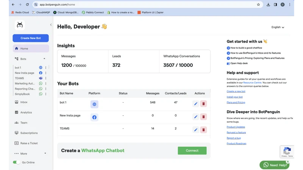Edit TEAMS bot with pencil icon
Screen dimensions: 303x170
point(196,130)
